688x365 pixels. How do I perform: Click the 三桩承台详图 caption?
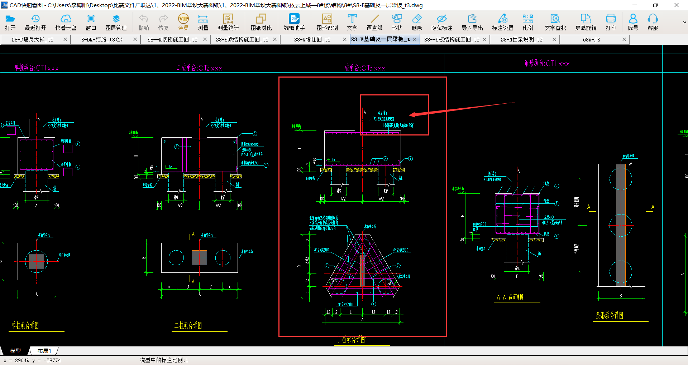click(x=352, y=340)
